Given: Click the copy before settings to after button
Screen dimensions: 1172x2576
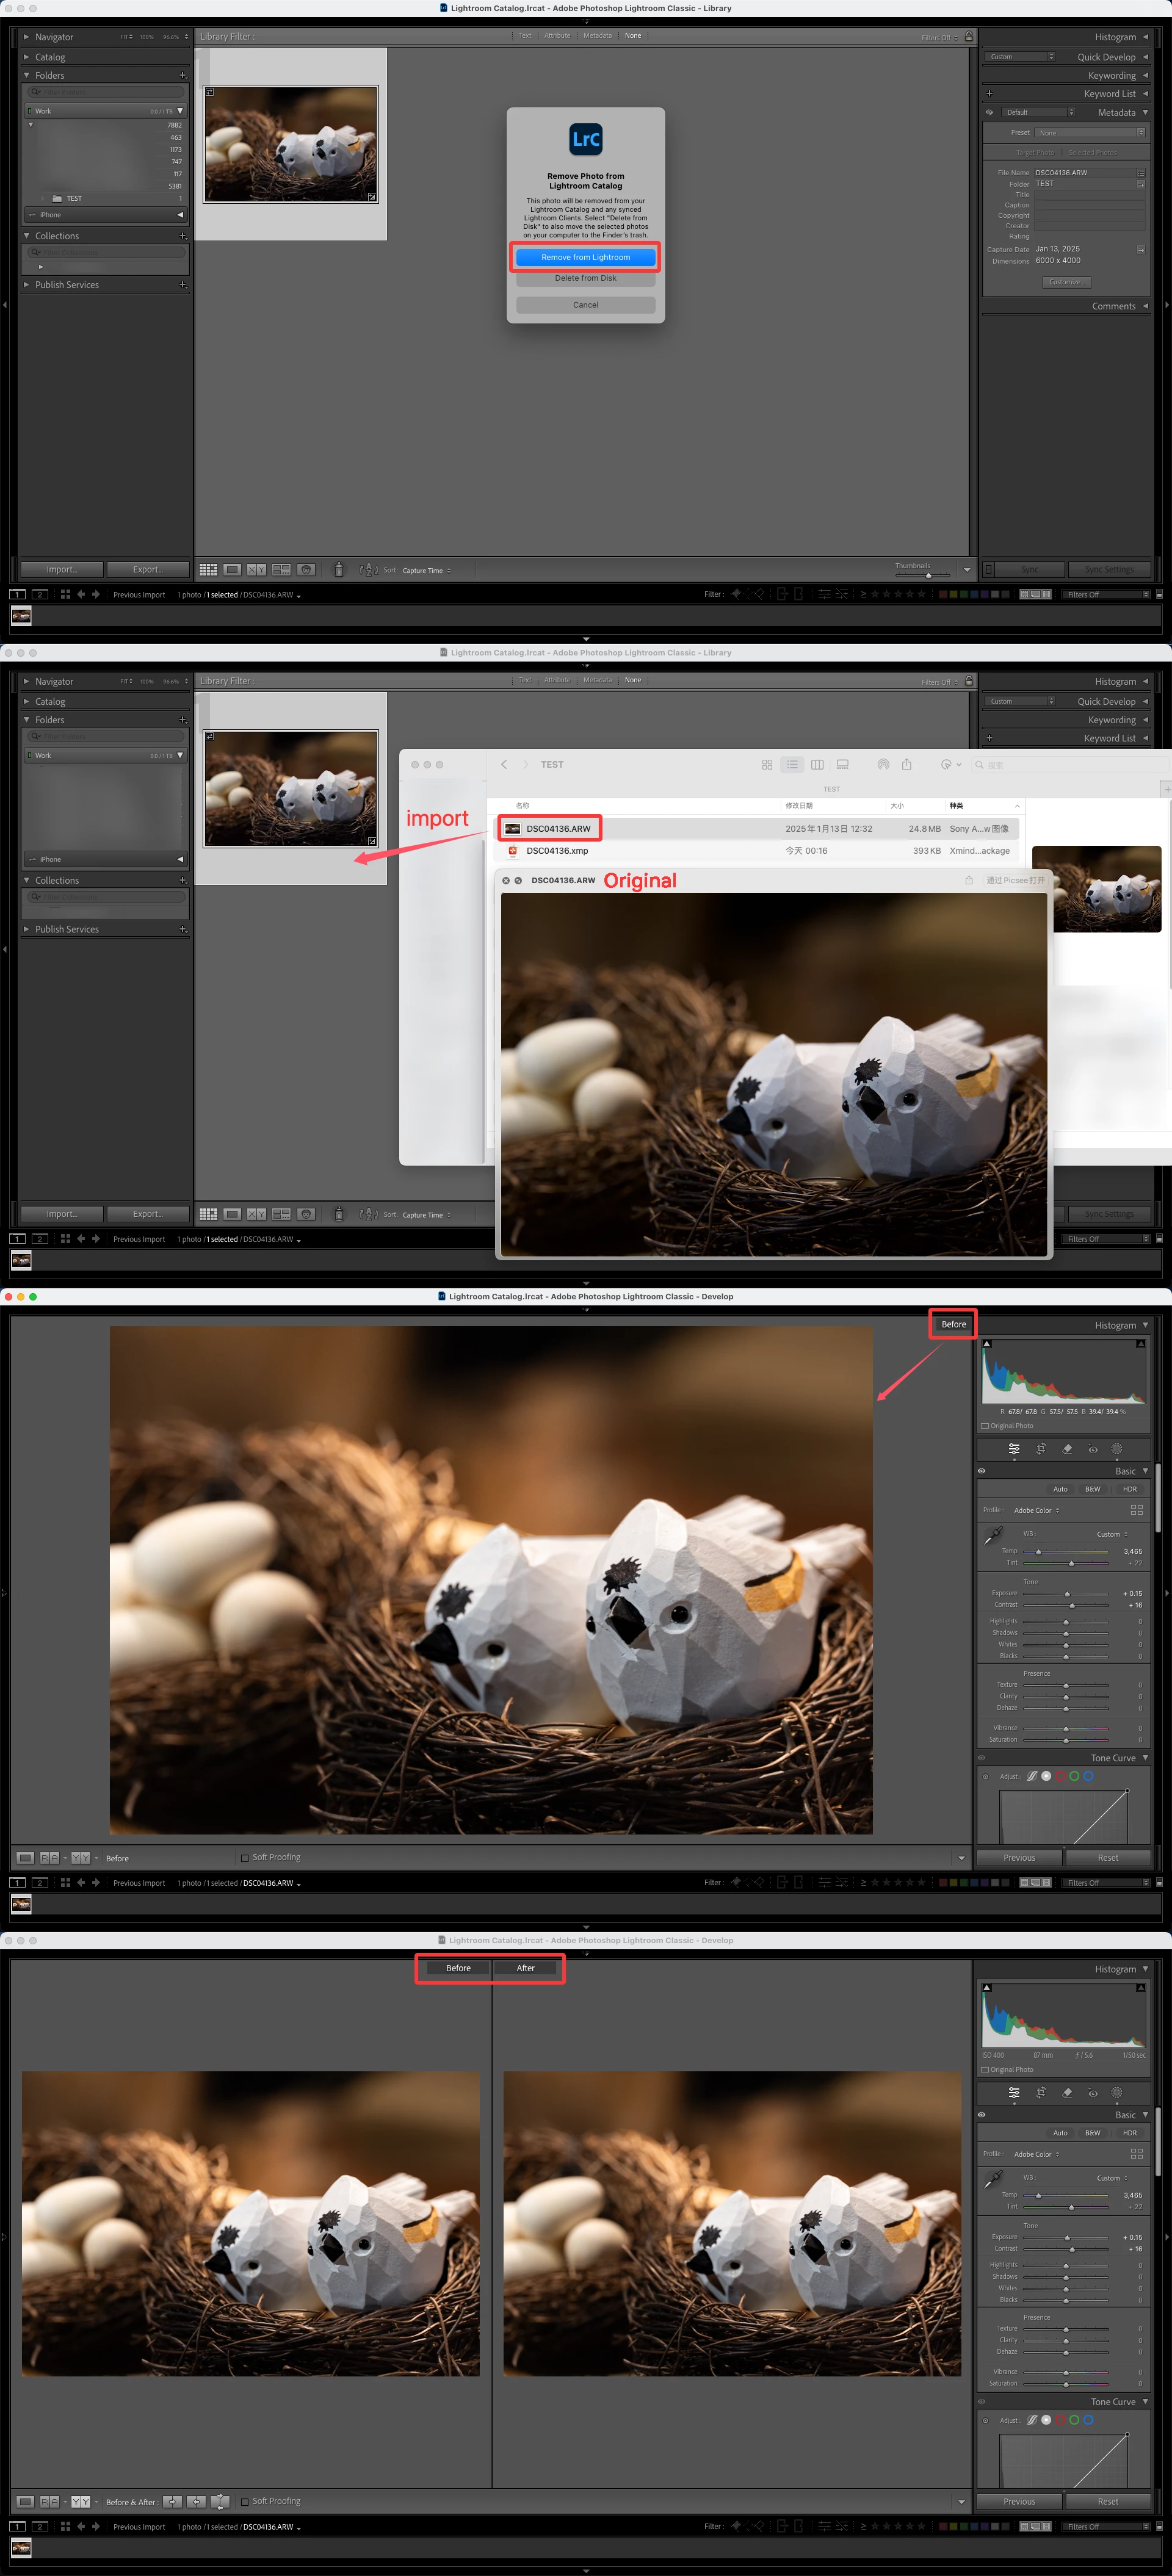Looking at the screenshot, I should click(x=173, y=2501).
